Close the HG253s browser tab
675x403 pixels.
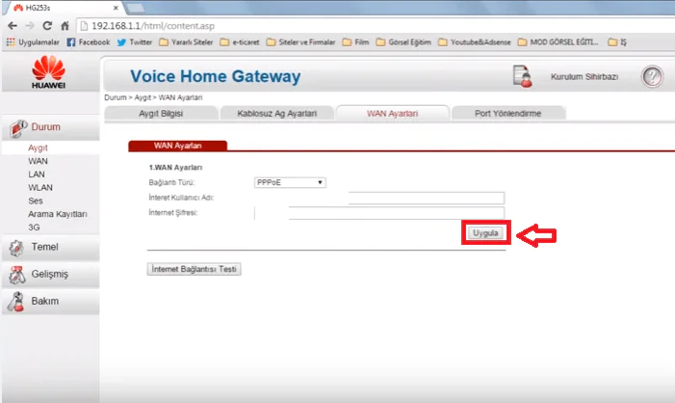tap(116, 8)
